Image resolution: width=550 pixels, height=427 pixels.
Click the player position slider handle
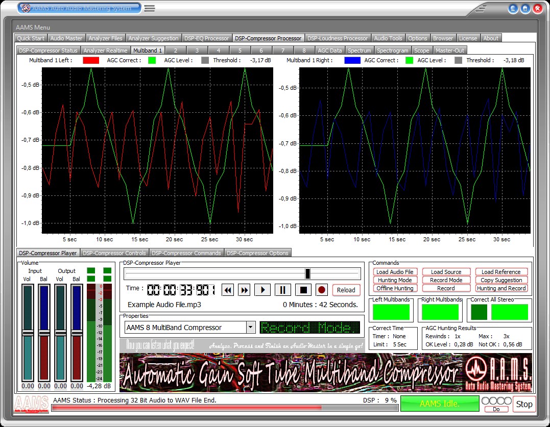pos(307,273)
